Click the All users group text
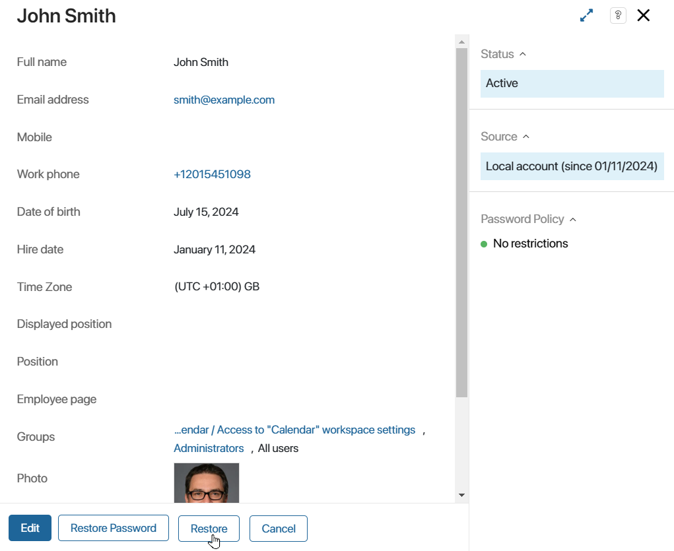Image resolution: width=674 pixels, height=551 pixels. point(278,448)
